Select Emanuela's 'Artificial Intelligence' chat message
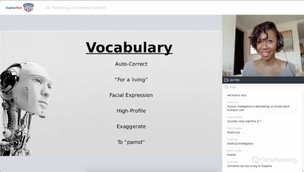Screen dimensions: 304x172 pos(240,143)
